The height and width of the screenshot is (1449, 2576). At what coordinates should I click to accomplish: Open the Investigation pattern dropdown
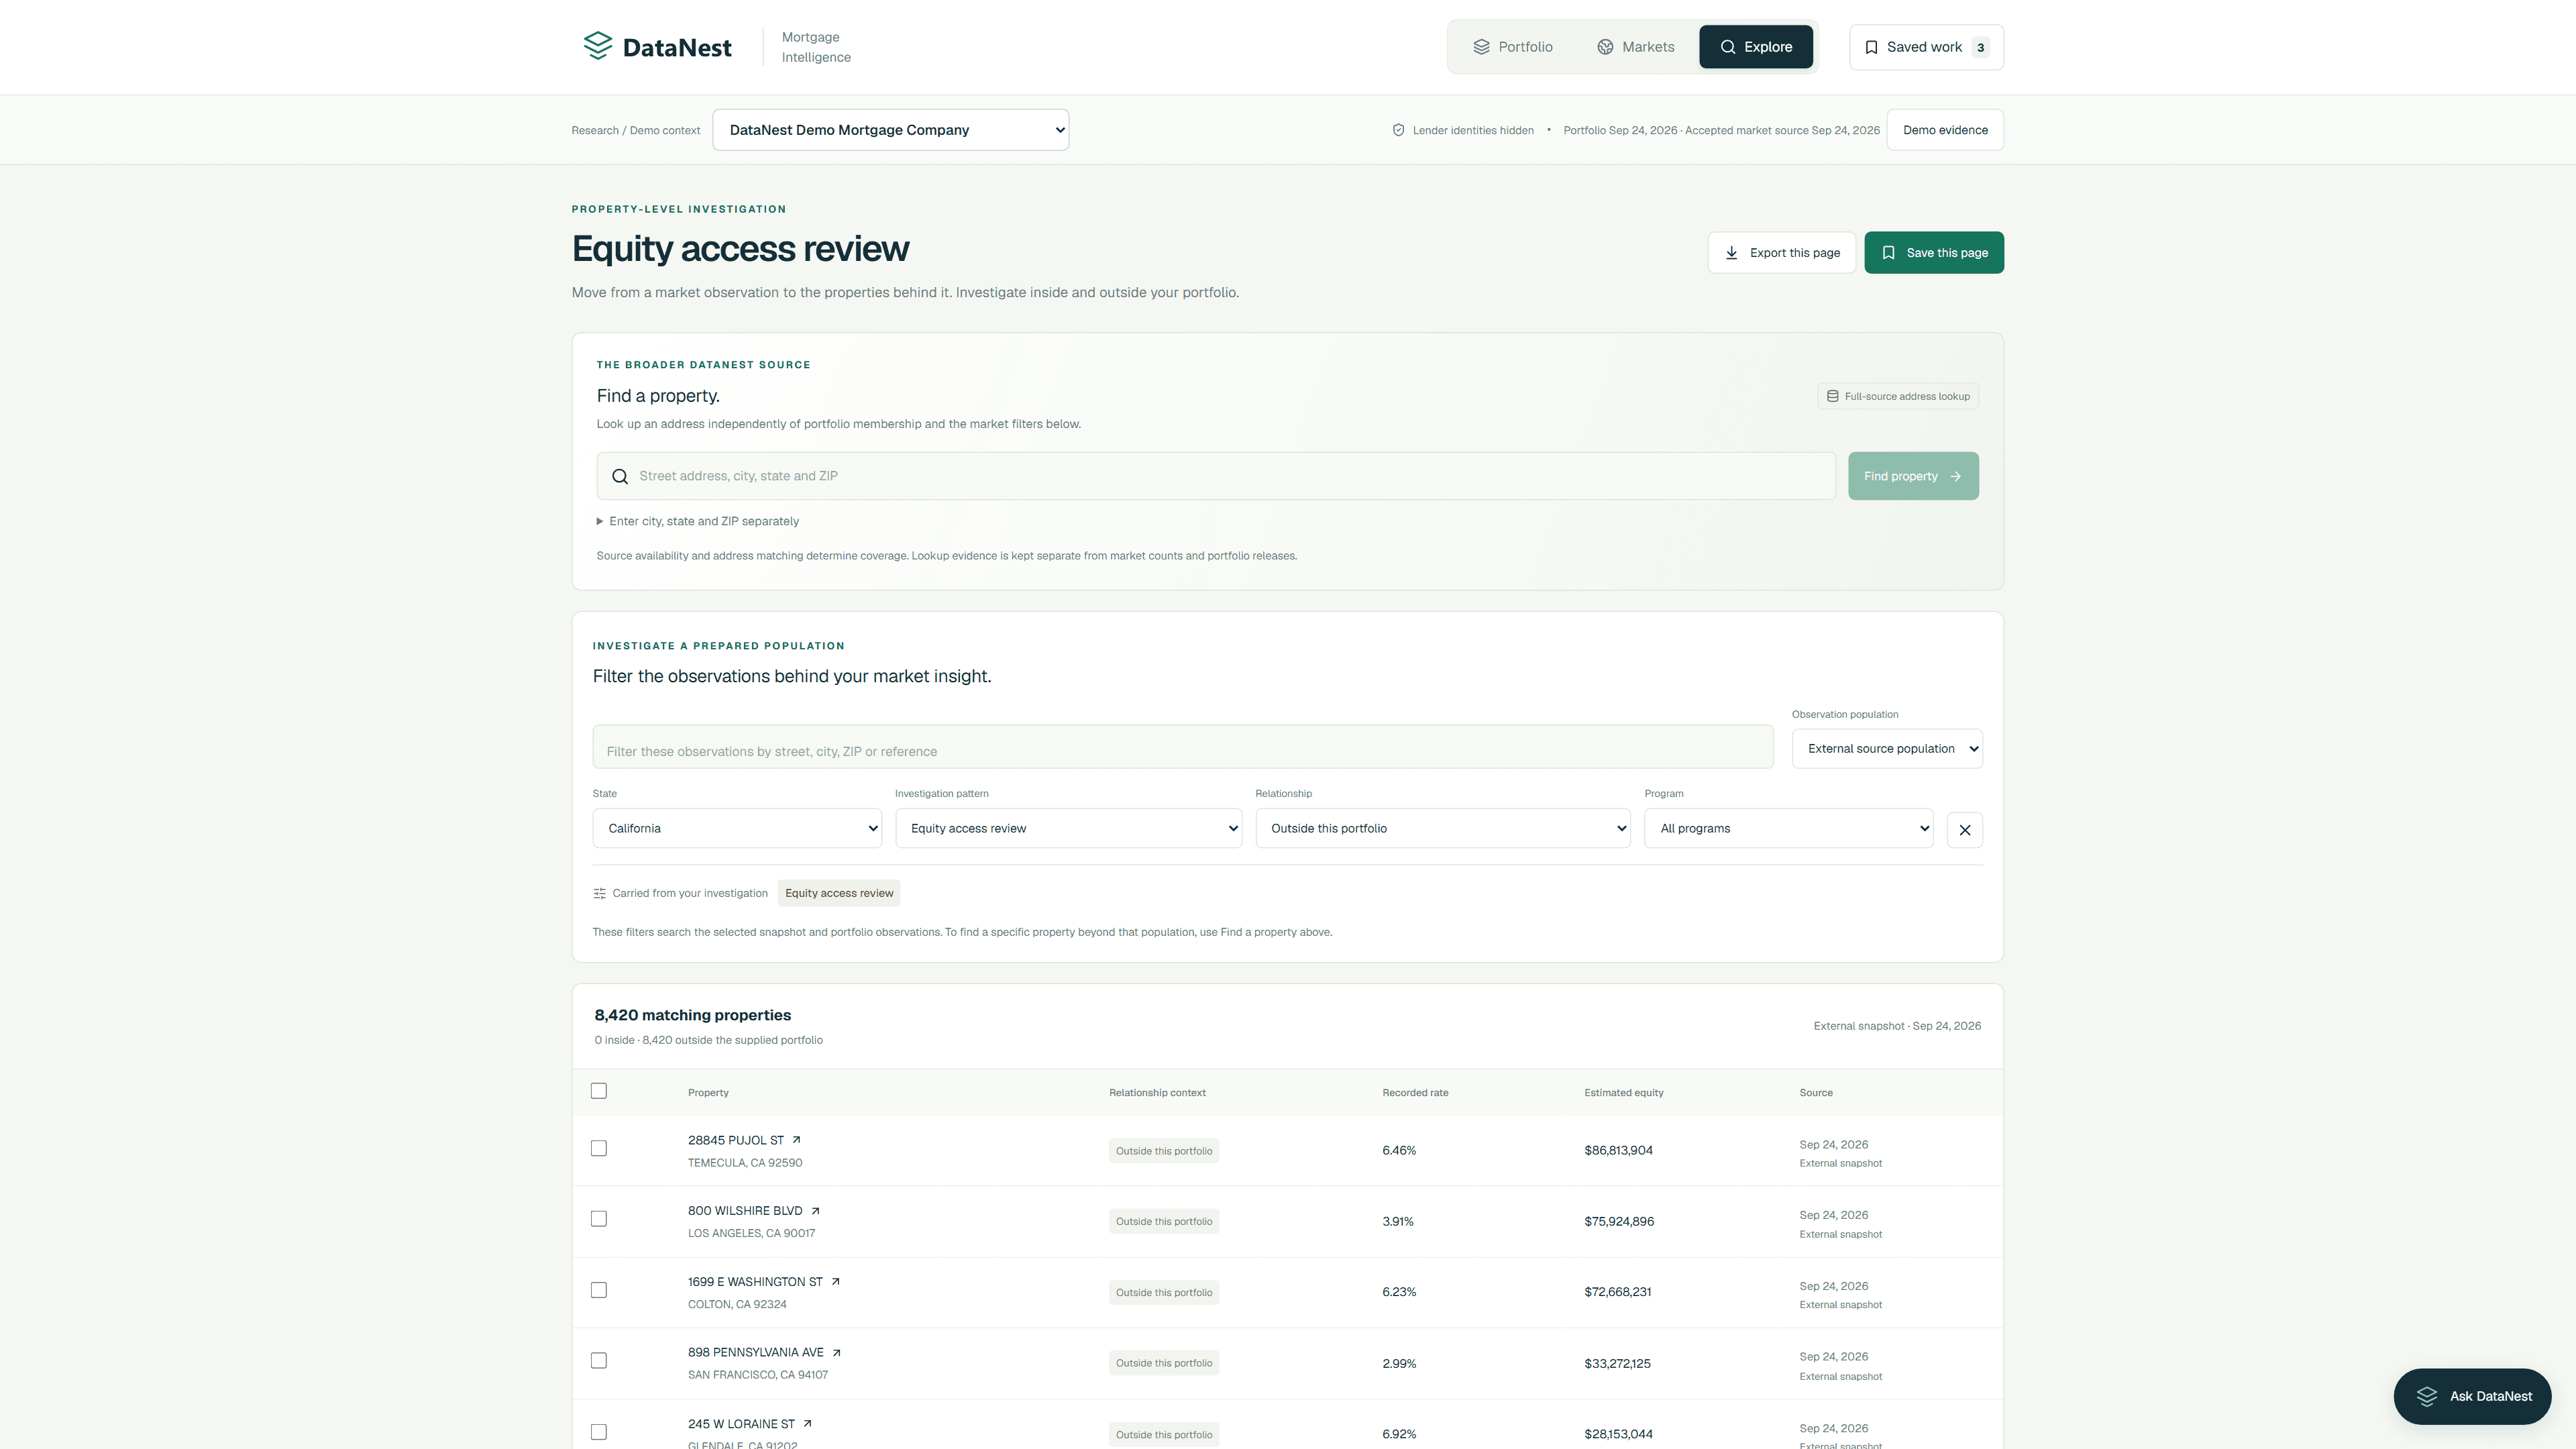click(x=1068, y=828)
